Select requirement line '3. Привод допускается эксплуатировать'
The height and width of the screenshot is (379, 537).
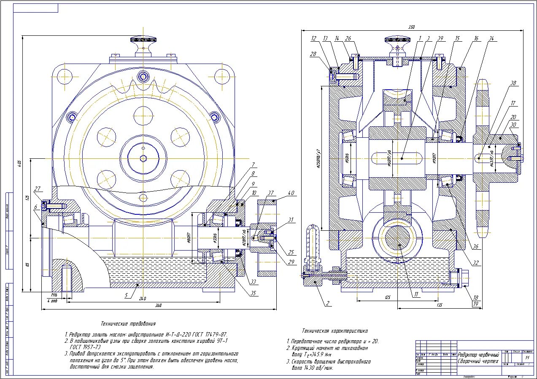[151, 354]
